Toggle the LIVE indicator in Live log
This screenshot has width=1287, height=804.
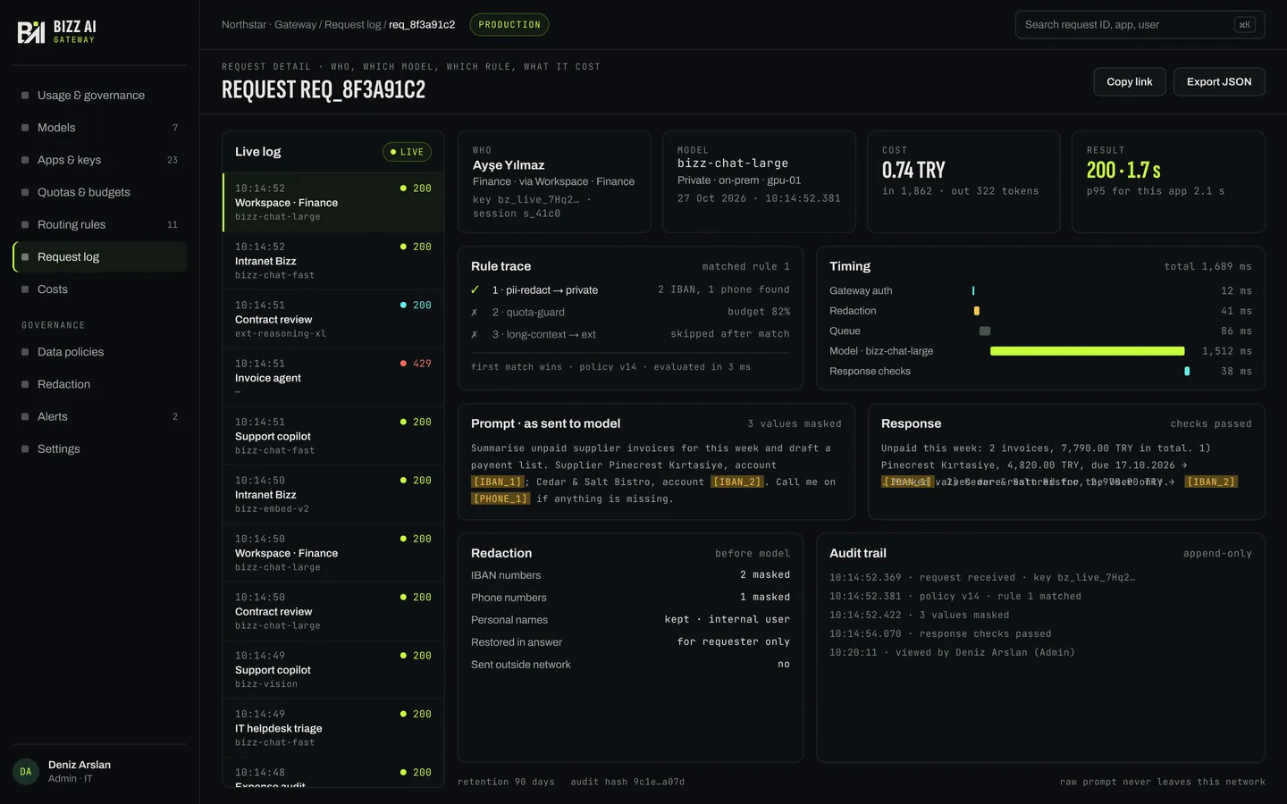407,152
